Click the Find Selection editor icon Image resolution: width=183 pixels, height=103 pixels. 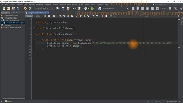pyautogui.click(x=60, y=16)
